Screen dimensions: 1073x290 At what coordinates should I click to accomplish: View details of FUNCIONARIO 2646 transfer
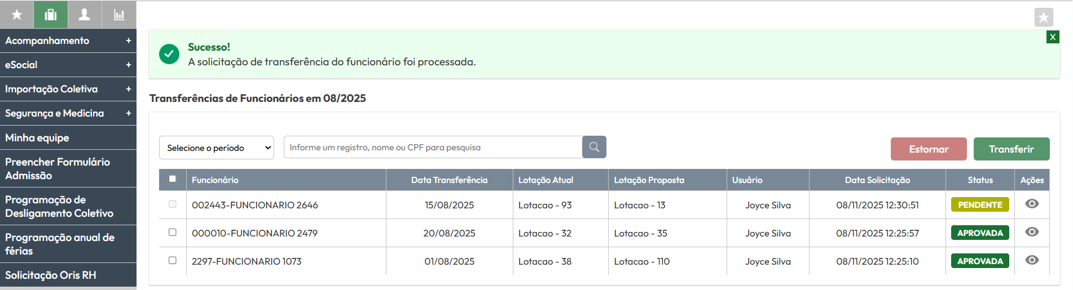pyautogui.click(x=1032, y=204)
